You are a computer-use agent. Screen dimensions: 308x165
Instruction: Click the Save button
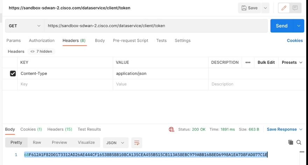click(250, 8)
